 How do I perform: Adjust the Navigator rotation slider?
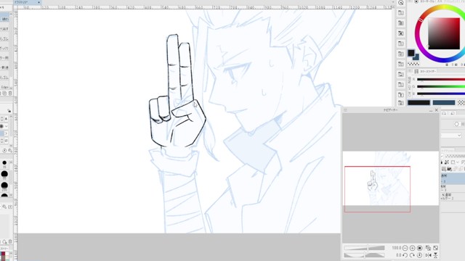364,255
